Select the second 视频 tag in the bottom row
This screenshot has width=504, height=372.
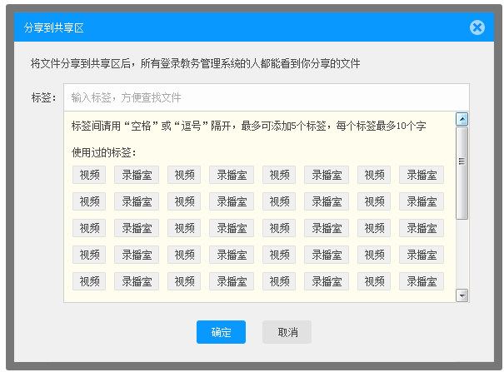(184, 281)
